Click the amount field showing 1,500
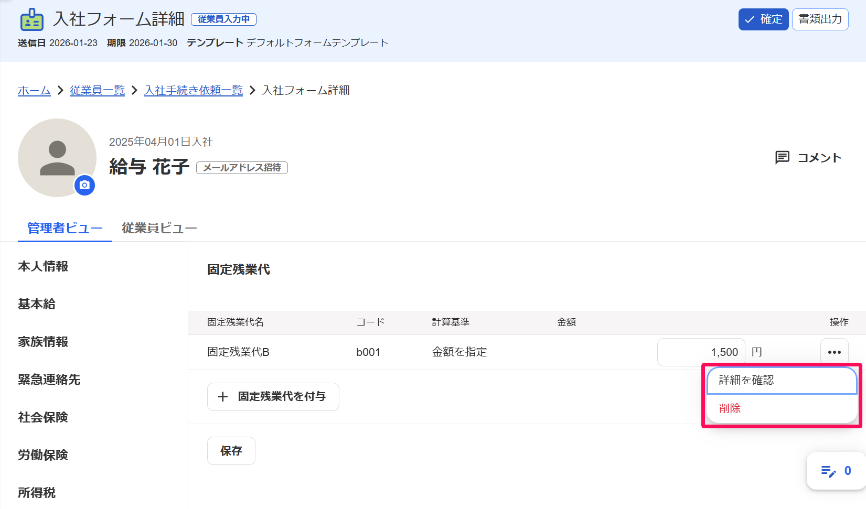This screenshot has width=866, height=509. click(x=701, y=352)
